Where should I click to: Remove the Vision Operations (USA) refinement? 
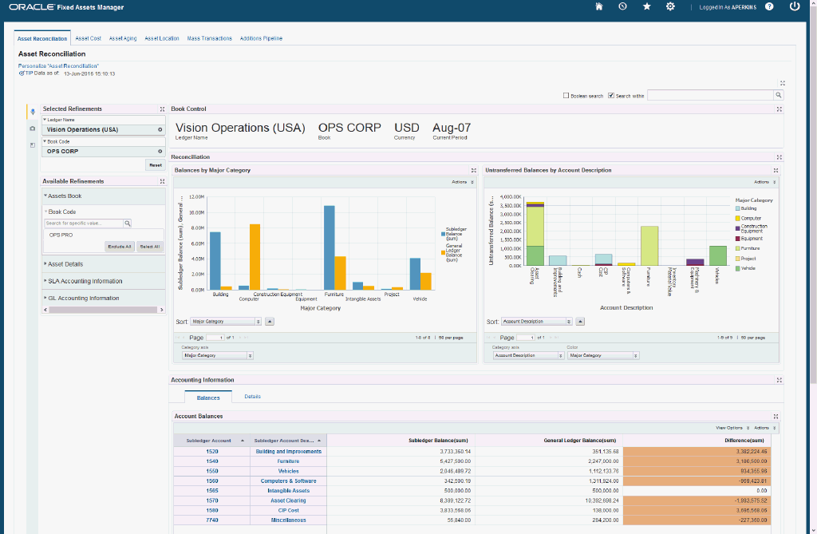[x=160, y=130]
